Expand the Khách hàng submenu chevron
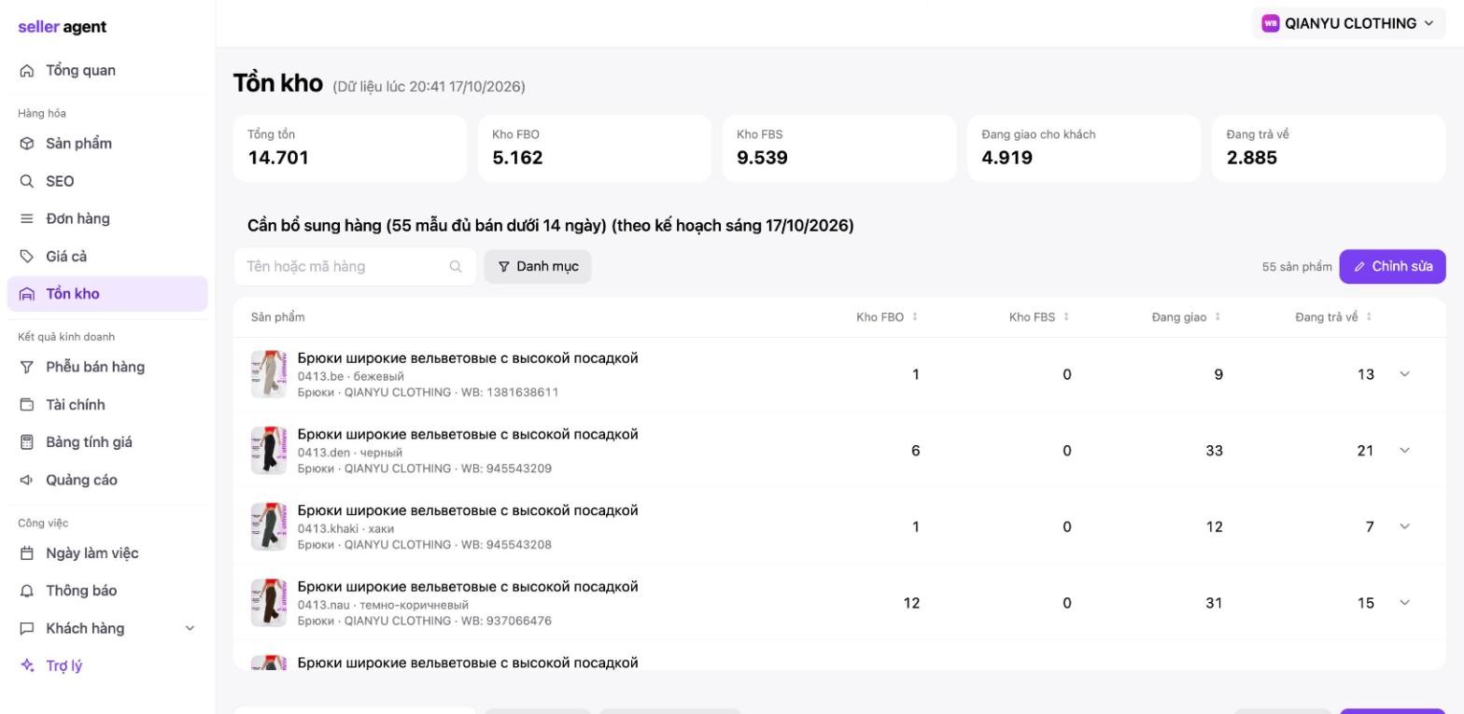This screenshot has height=714, width=1464. [x=190, y=628]
